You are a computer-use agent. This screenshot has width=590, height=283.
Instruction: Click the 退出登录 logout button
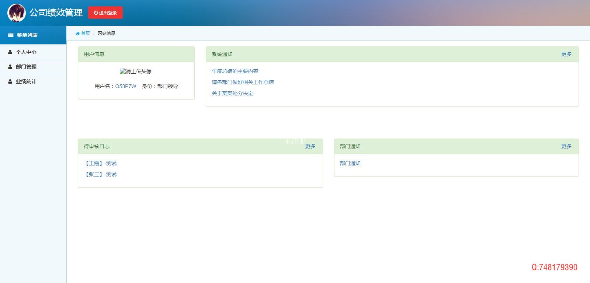click(105, 13)
